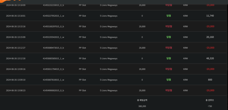The height and width of the screenshot is (110, 228).
Task: Click bet amount 20,000 in 13:08:23 row
Action: (142, 90)
